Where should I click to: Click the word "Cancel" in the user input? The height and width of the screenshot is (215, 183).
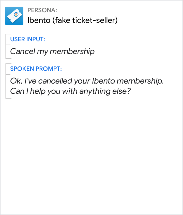pos(22,51)
